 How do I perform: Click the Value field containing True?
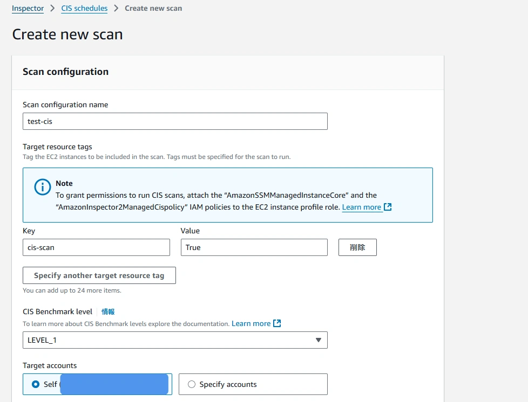(x=254, y=247)
